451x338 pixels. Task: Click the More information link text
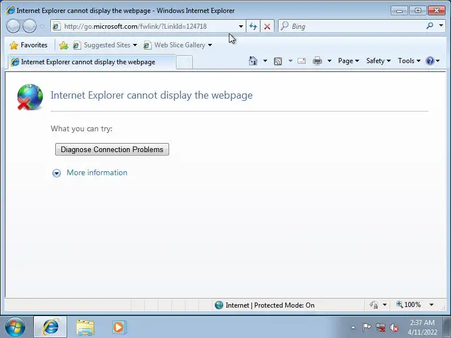pos(97,172)
